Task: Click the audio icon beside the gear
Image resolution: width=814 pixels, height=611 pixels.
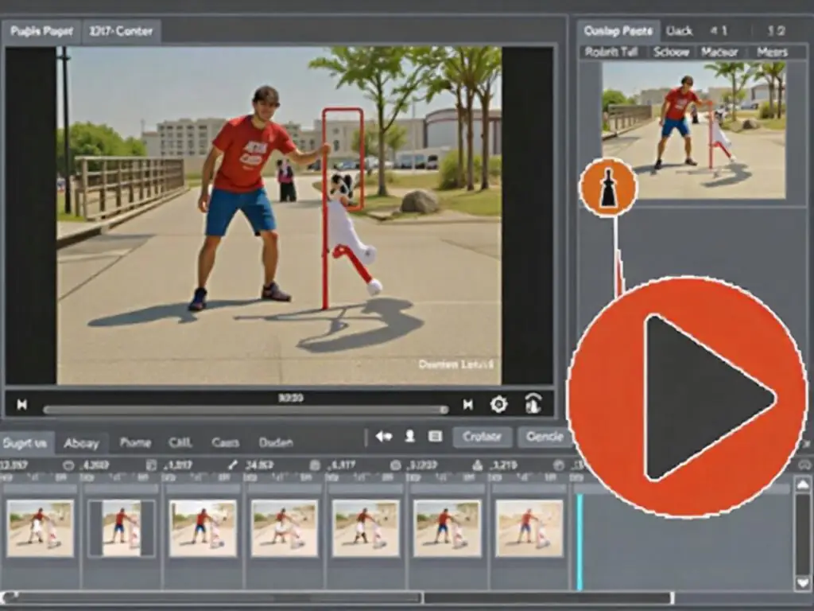Action: tap(533, 404)
